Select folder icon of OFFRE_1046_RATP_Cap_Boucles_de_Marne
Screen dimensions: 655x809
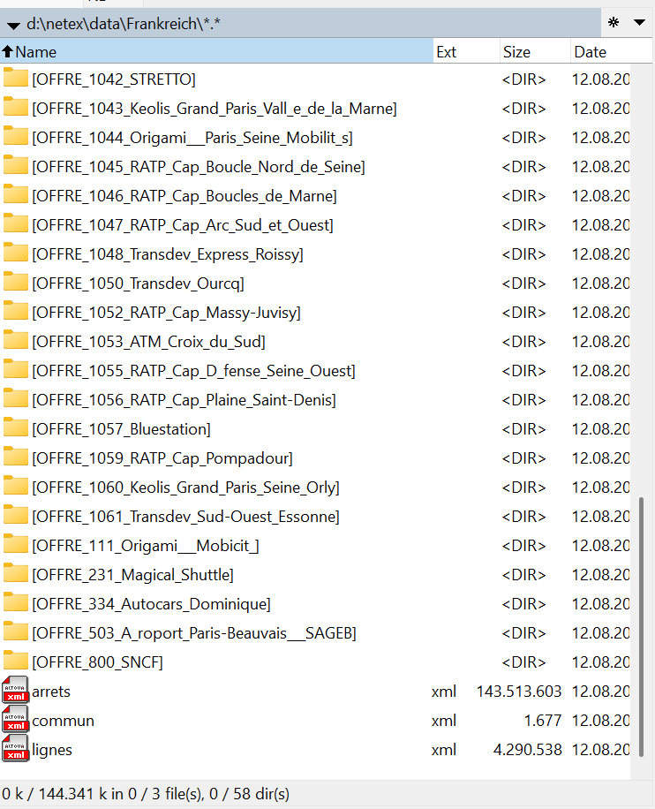pyautogui.click(x=16, y=194)
